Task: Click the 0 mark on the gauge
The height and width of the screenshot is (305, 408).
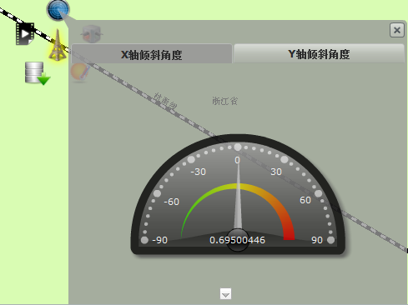Action: [x=237, y=160]
